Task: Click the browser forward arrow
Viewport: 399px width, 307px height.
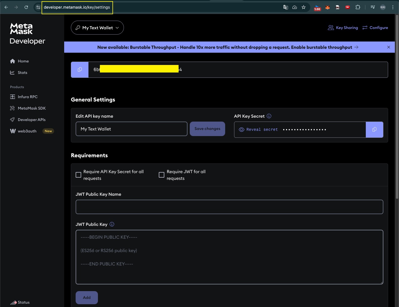Action: [x=16, y=7]
